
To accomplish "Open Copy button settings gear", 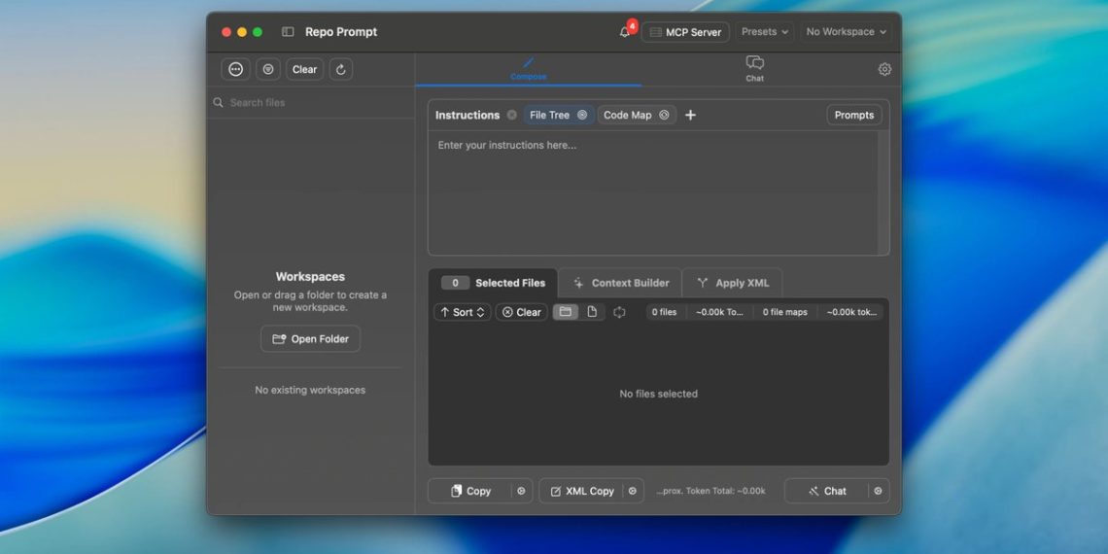I will (521, 491).
